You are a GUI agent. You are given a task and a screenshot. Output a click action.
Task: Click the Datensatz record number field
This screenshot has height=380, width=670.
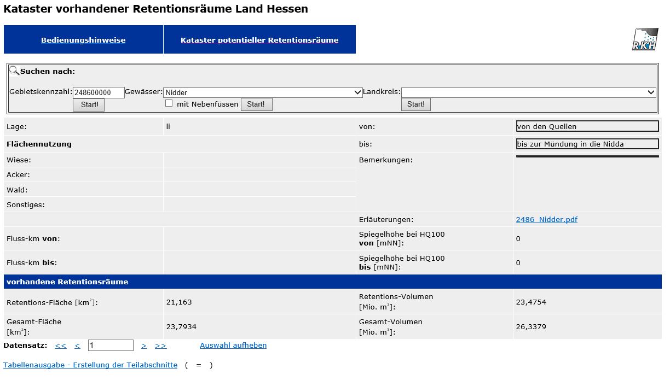111,346
